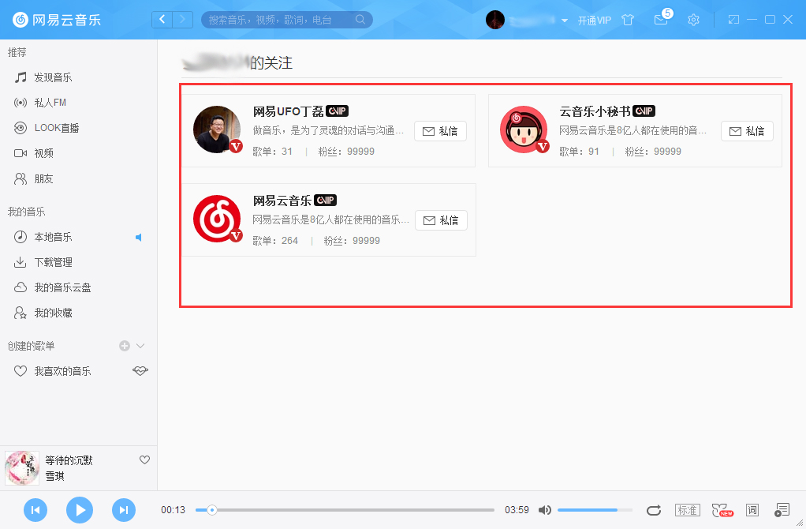Open the current playlist panel
The width and height of the screenshot is (806, 529).
pyautogui.click(x=782, y=510)
